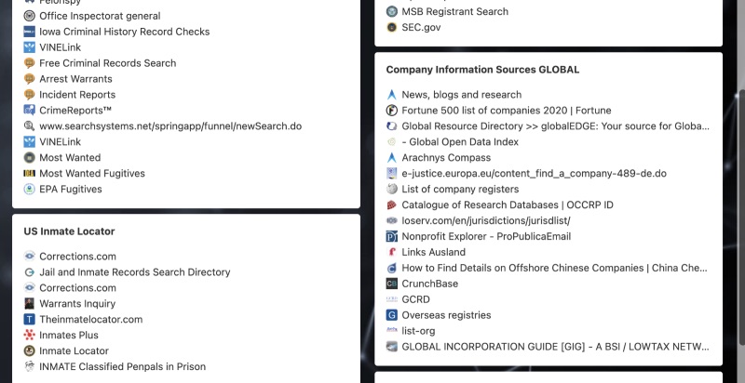Open Iowa Criminal History Record Checks link
Viewport: 745px width, 383px height.
click(125, 32)
